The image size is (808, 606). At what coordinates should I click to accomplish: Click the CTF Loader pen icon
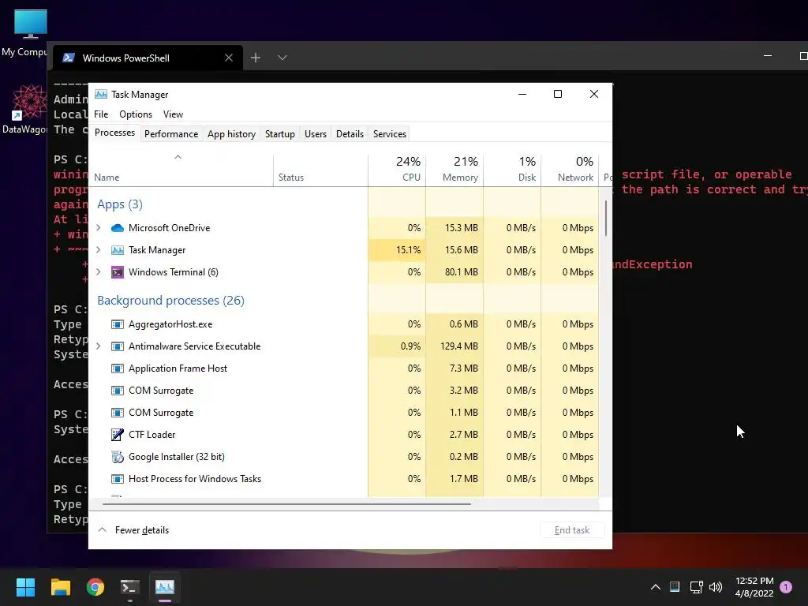[118, 435]
